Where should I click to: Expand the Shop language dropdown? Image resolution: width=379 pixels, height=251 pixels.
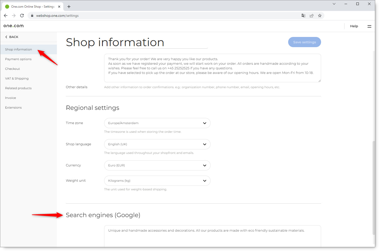point(157,144)
